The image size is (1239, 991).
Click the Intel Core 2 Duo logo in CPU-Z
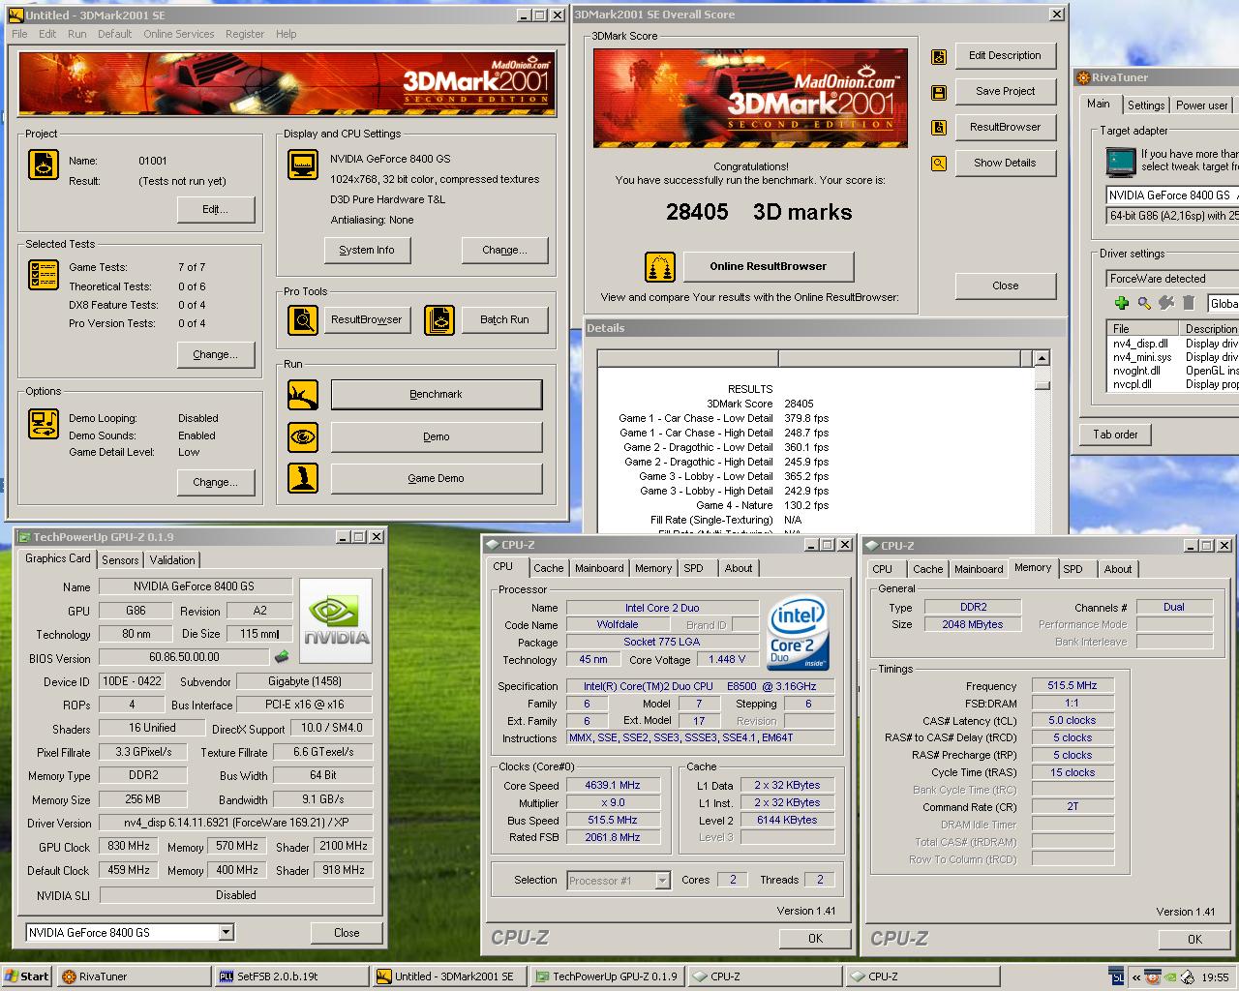798,635
